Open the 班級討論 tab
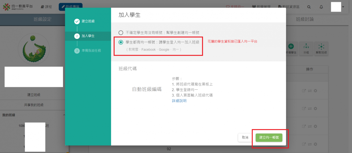Image resolution: width=352 pixels, height=153 pixels. [x=304, y=19]
